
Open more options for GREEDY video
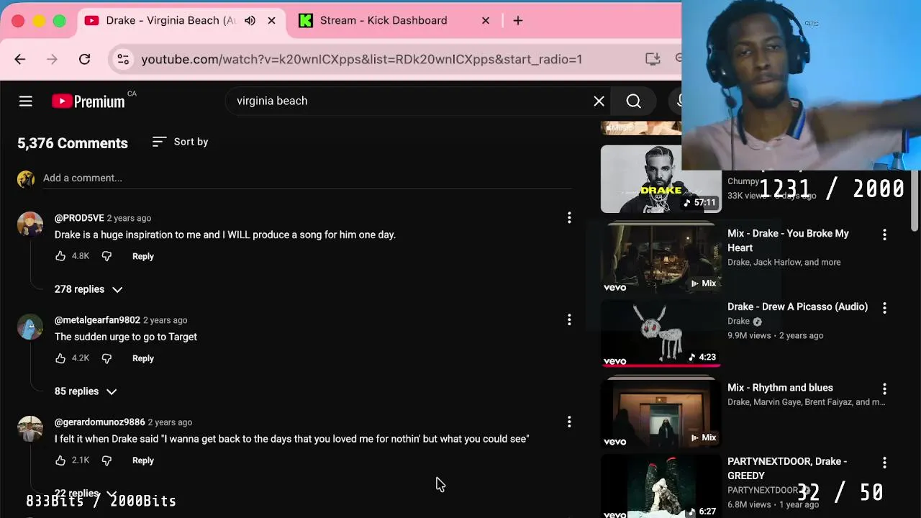pos(884,463)
